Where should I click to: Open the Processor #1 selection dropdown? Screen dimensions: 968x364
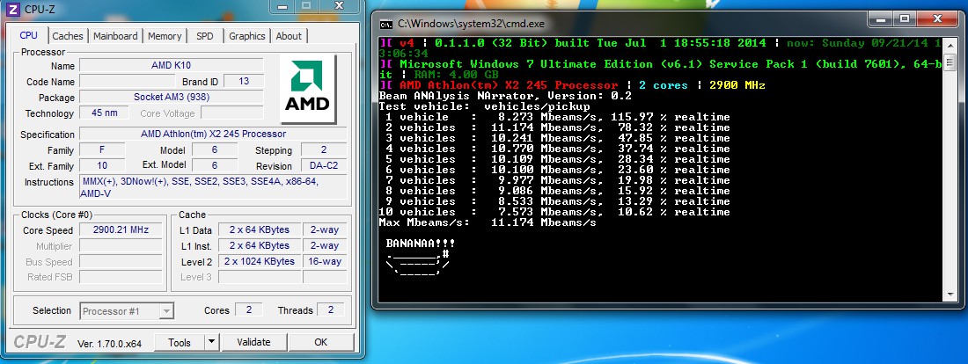tap(127, 311)
